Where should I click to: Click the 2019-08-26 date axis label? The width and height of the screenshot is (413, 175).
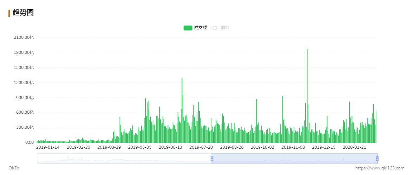232,147
